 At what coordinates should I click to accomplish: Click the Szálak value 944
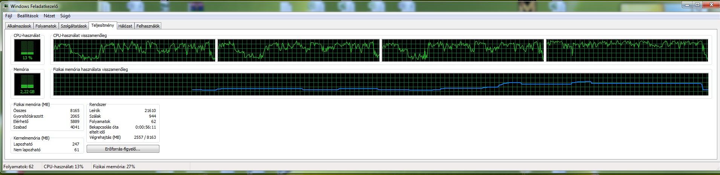152,116
